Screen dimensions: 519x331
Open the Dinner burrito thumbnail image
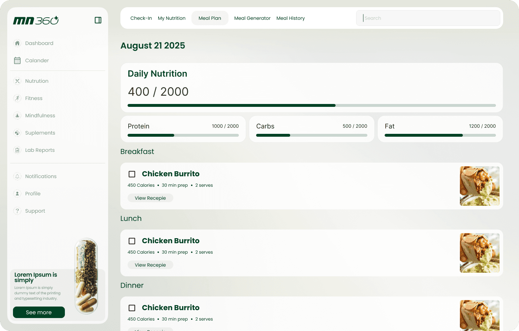point(480,315)
